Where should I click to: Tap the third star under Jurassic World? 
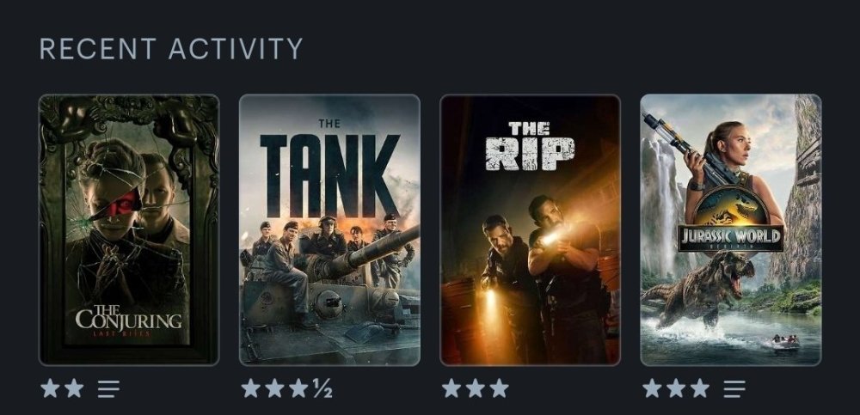(x=700, y=388)
